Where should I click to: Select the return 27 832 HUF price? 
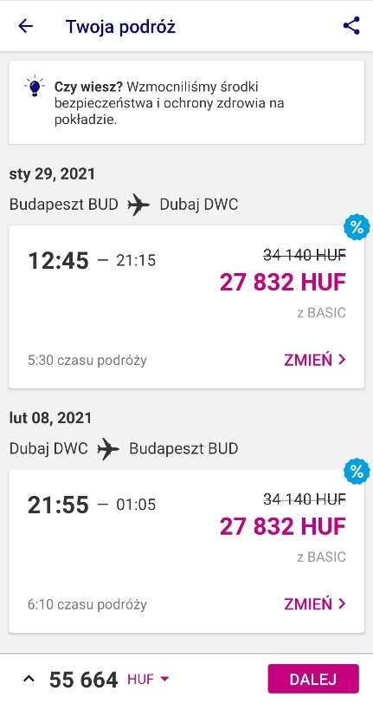click(283, 526)
